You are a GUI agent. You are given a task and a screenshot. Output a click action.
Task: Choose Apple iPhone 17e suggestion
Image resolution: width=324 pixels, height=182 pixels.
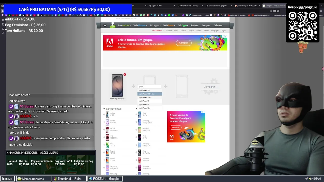point(150,90)
